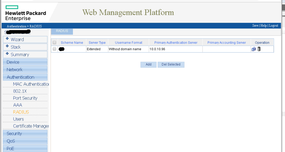The width and height of the screenshot is (285, 152).
Task: Click the Logout link
Action: (273, 26)
